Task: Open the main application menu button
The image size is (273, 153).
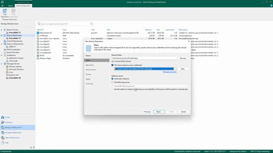Action: click(x=3, y=6)
